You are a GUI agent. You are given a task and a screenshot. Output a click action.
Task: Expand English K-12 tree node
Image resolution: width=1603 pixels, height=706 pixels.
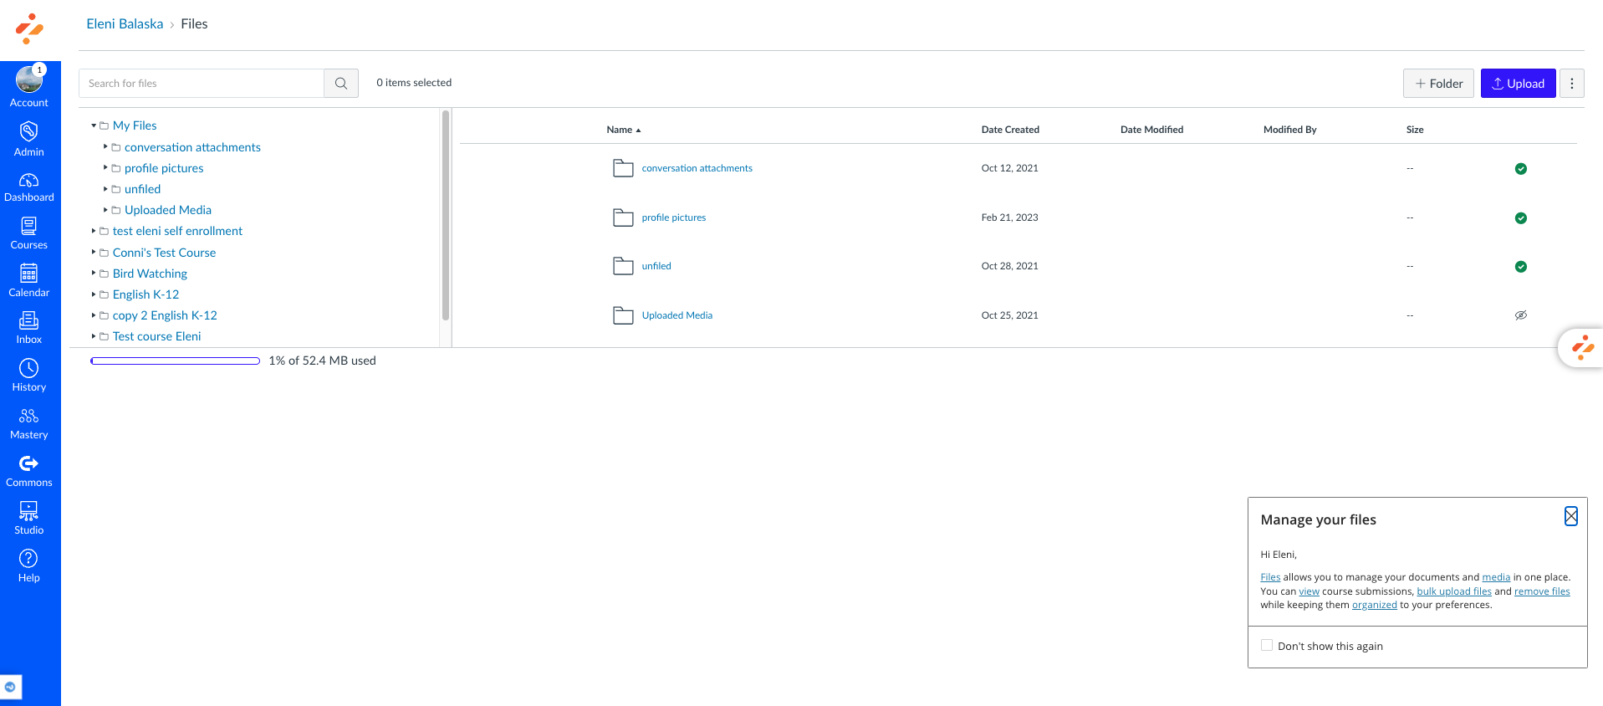pos(94,294)
